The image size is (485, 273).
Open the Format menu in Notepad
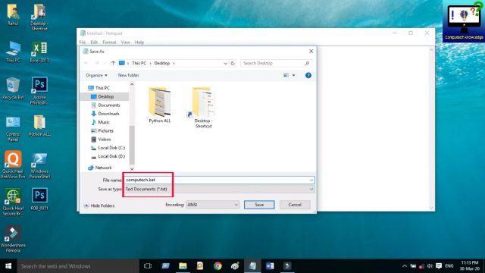pos(109,42)
